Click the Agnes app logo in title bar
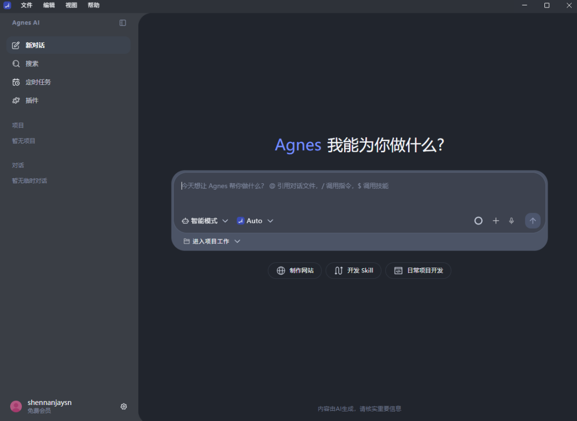Viewport: 577px width, 421px height. (7, 5)
